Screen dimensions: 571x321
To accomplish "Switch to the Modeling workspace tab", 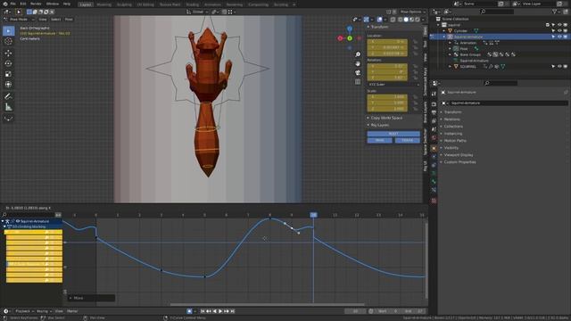I will tap(103, 4).
